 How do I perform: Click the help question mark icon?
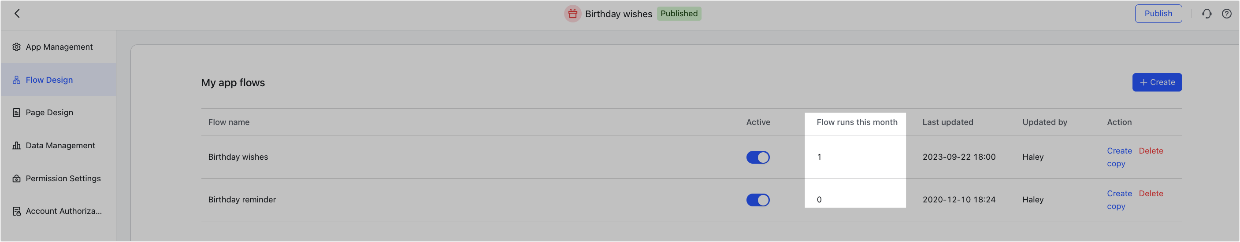click(x=1226, y=14)
